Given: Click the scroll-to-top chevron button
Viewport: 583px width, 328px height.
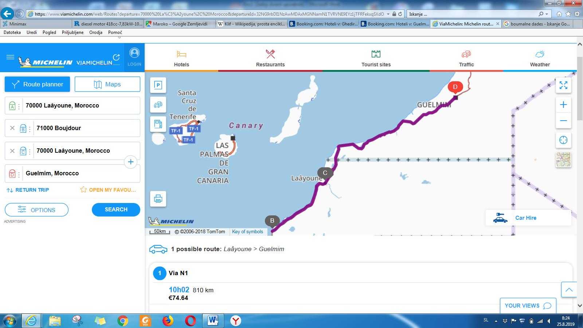Looking at the screenshot, I should (569, 290).
